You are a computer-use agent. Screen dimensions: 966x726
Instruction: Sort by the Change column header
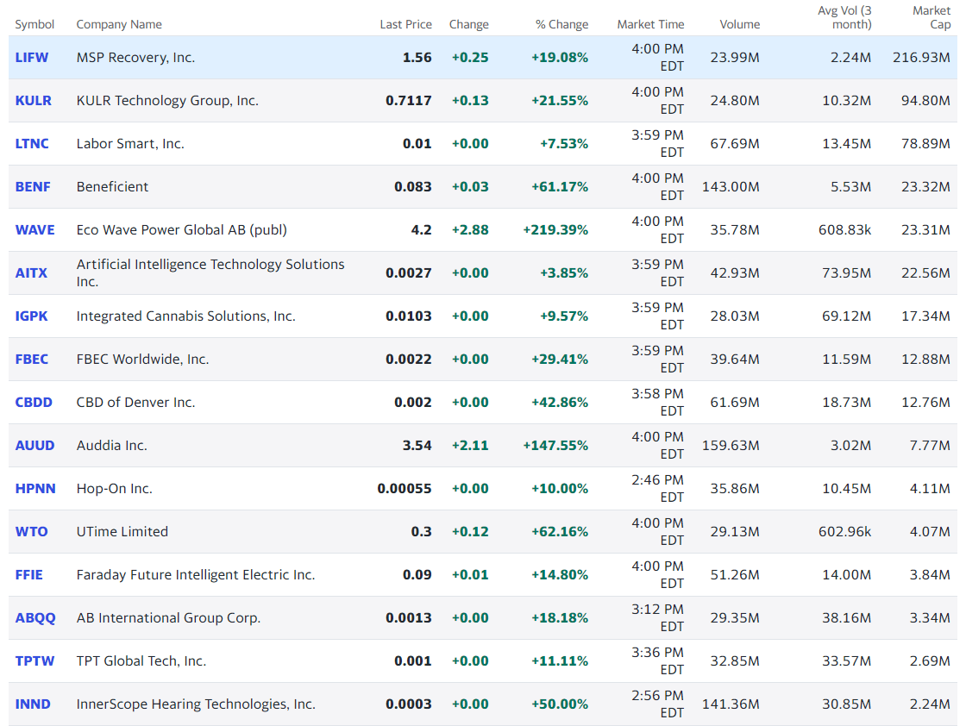click(469, 25)
